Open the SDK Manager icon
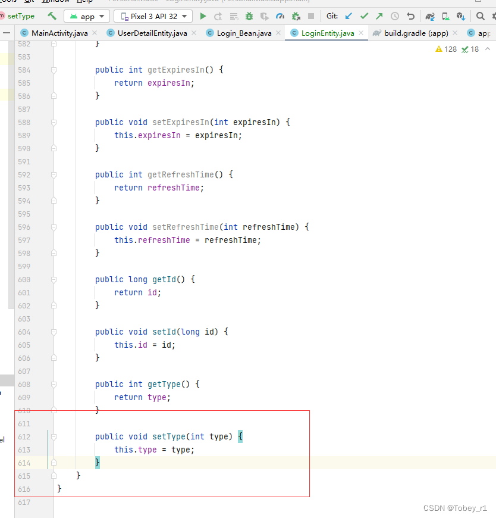The height and width of the screenshot is (518, 496). click(x=461, y=16)
